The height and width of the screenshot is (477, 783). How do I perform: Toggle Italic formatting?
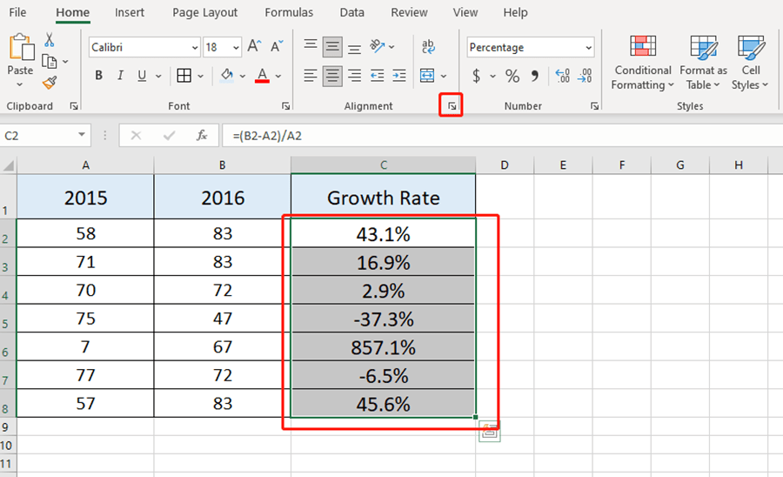(120, 76)
